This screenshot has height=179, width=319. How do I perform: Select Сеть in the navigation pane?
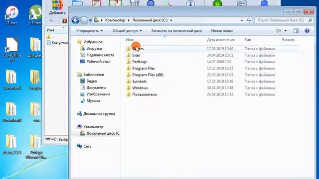tap(87, 146)
